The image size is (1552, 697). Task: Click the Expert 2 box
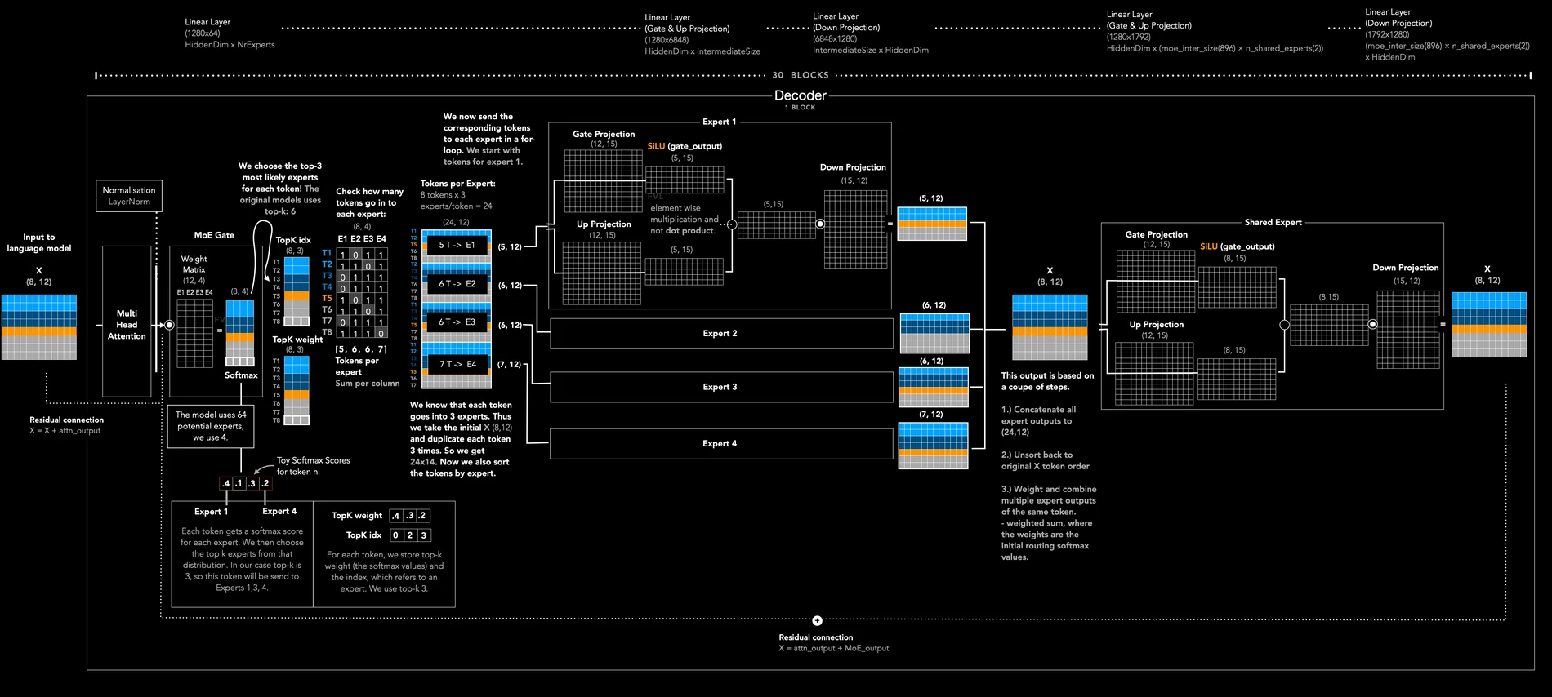720,334
